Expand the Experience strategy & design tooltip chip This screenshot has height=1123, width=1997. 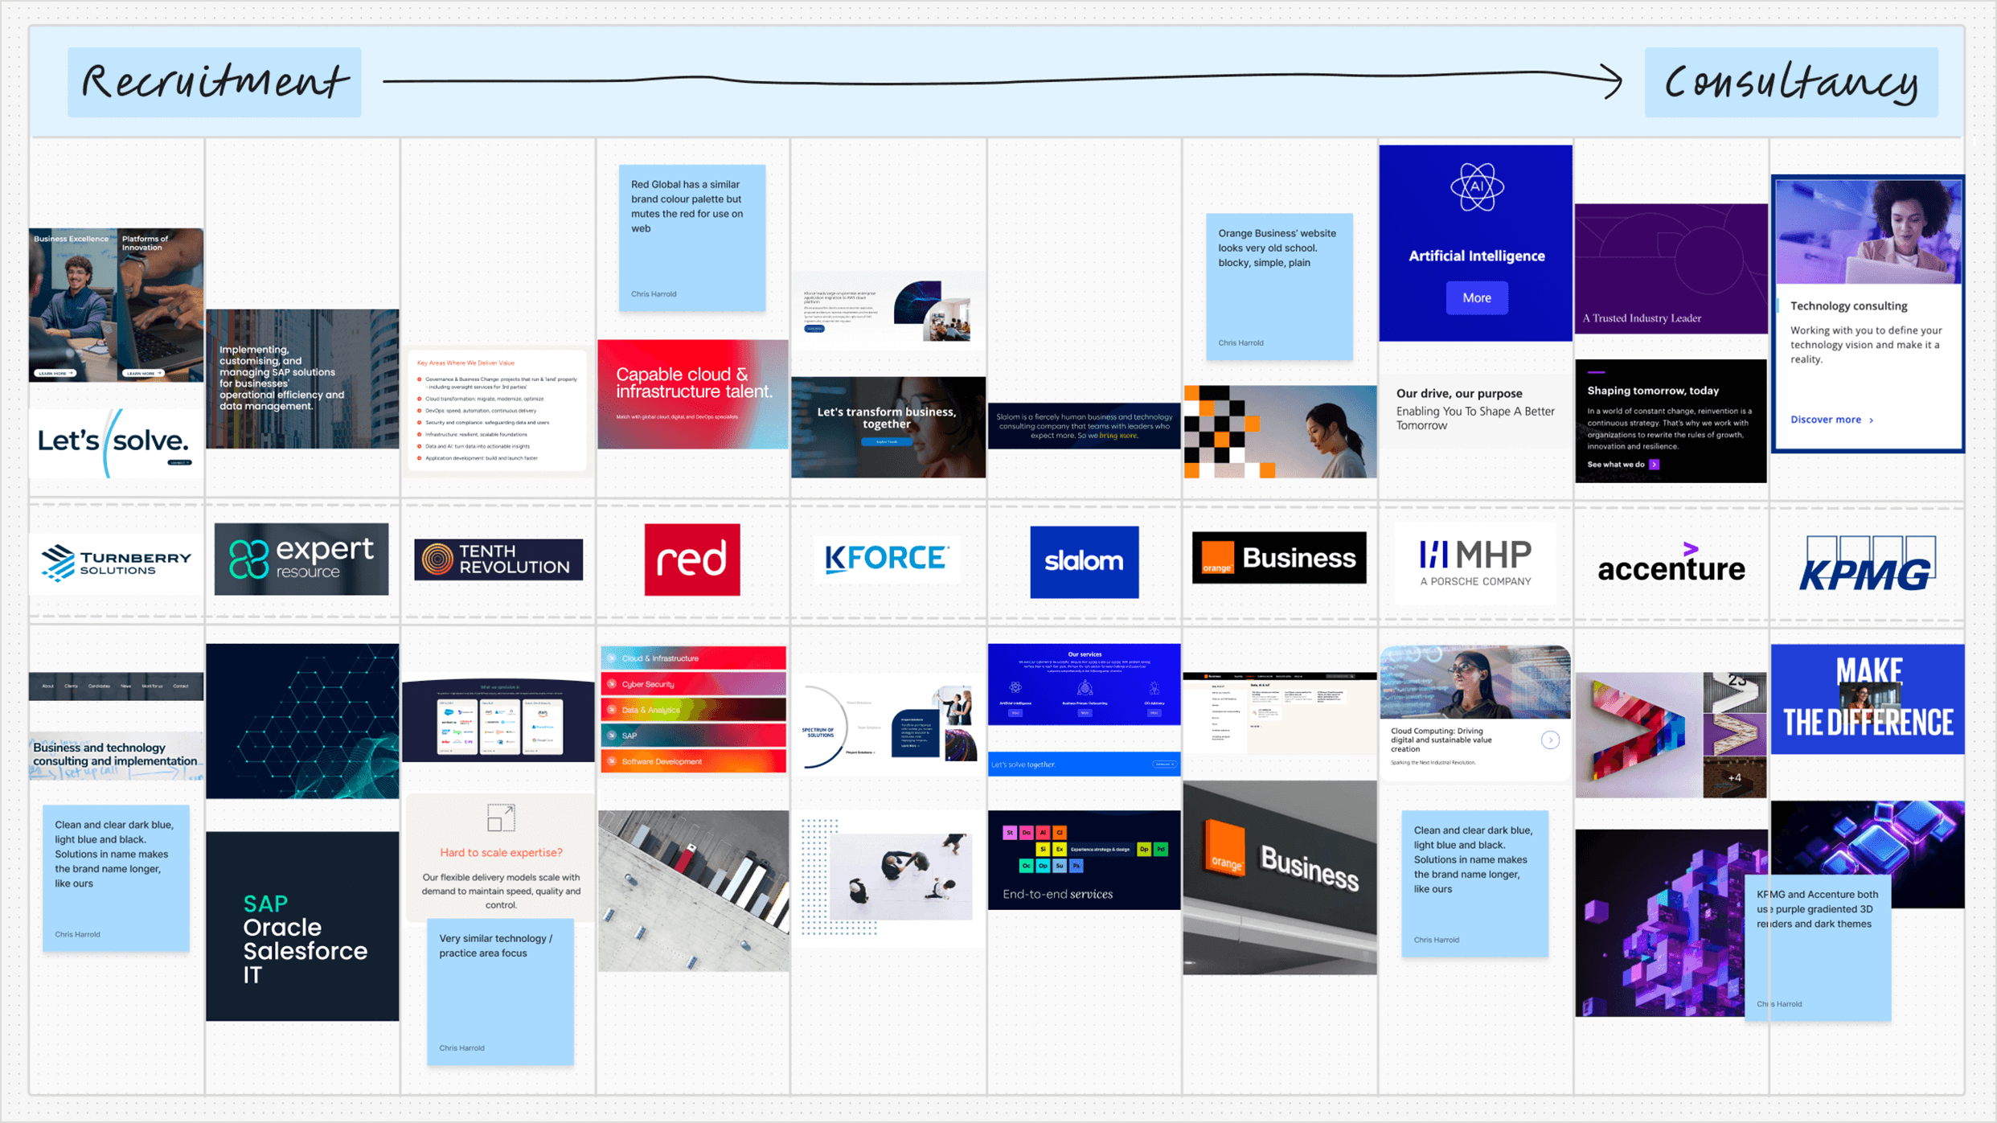[x=1100, y=850]
